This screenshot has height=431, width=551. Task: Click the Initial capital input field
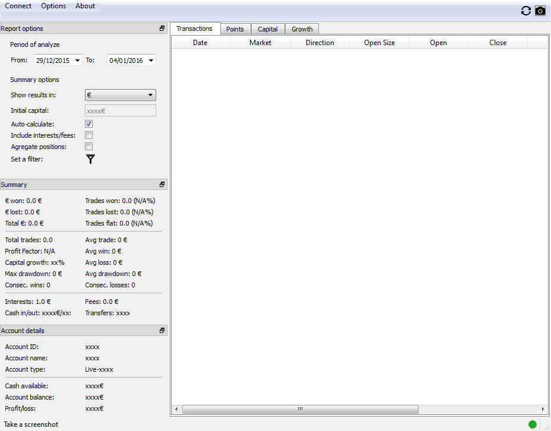[x=121, y=110]
